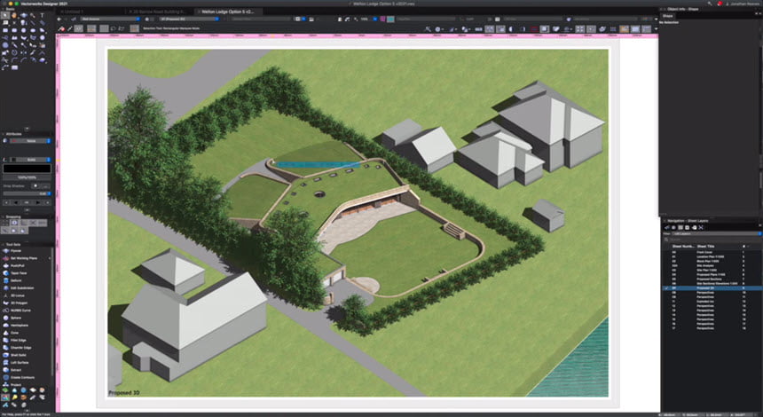
Task: Open the active class dropdown in View bar
Action: point(110,19)
